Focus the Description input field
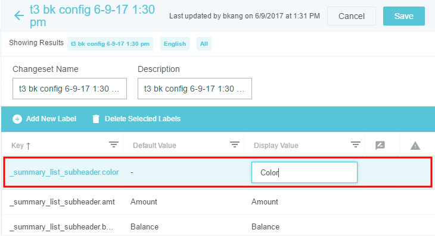435x236 pixels. 195,89
